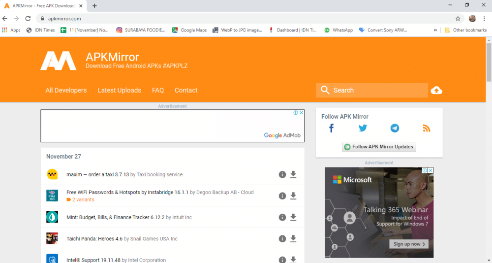Click Follow APK Mirror Updates button
492x263 pixels.
tap(379, 147)
